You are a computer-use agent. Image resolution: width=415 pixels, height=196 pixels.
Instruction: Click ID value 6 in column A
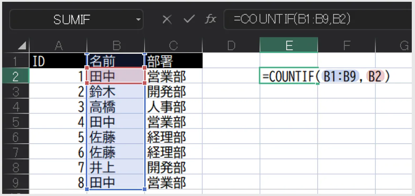click(58, 152)
